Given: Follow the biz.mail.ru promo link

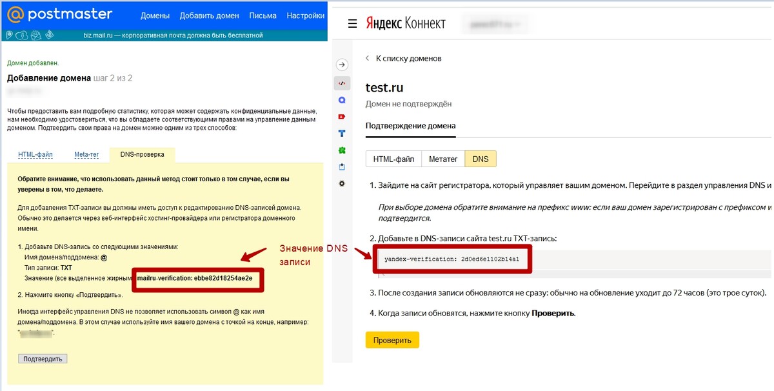Looking at the screenshot, I should click(174, 35).
